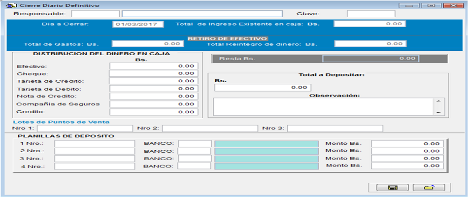
Task: Maximize the Cierre Diario Definitivo window
Action: tap(432, 5)
